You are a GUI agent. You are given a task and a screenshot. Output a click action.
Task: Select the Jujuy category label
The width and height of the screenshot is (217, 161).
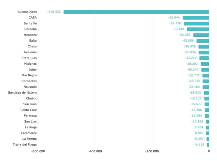(x=33, y=69)
